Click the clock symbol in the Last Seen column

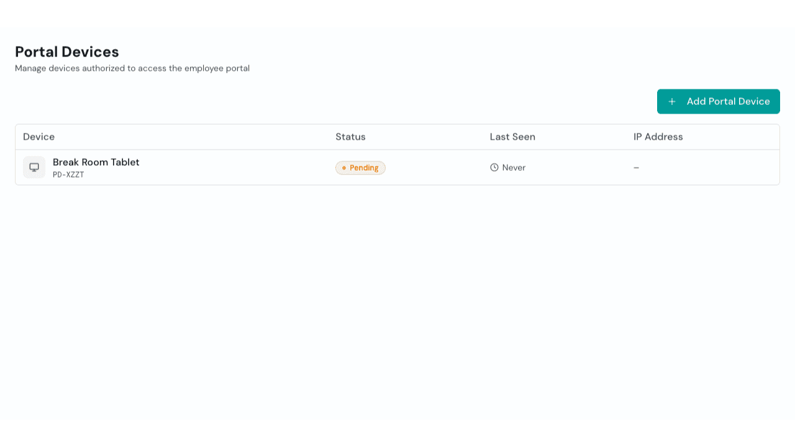(494, 167)
